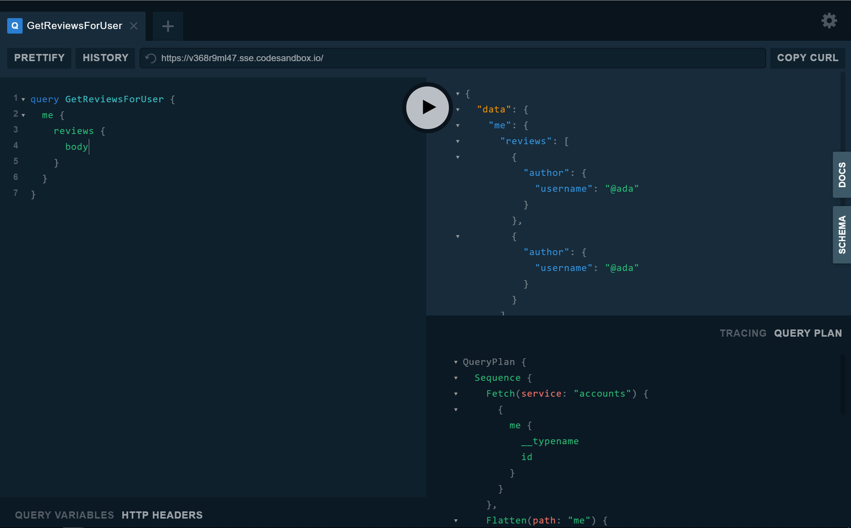The image size is (851, 528).
Task: Open the HTTP HEADERS panel
Action: coord(162,515)
